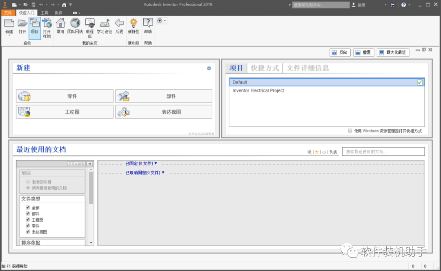Toggle the 工程图 file type checkbox

pos(28,220)
